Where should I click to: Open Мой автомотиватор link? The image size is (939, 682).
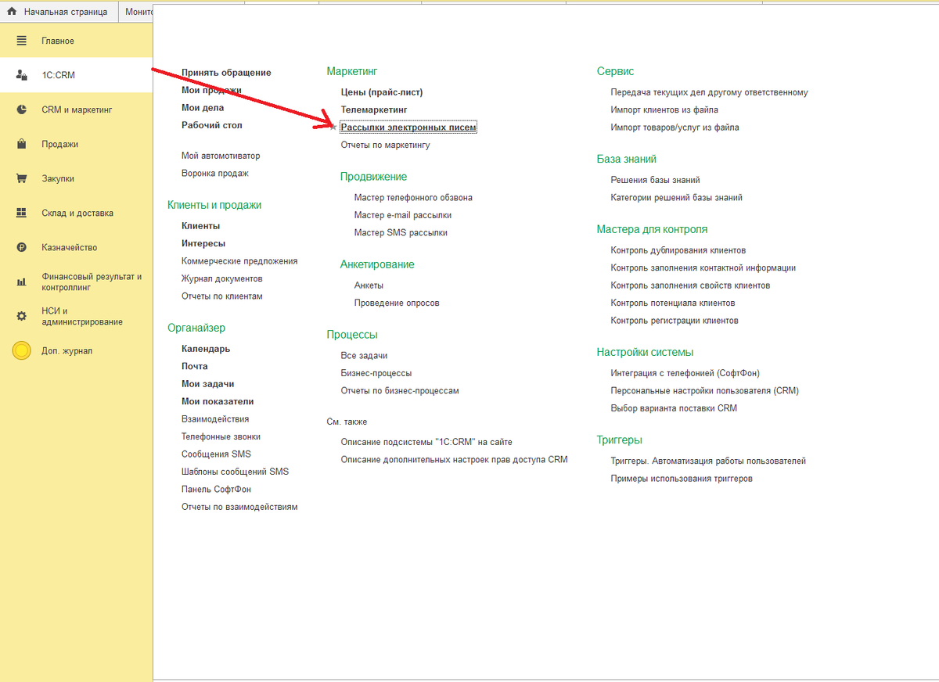tap(221, 156)
